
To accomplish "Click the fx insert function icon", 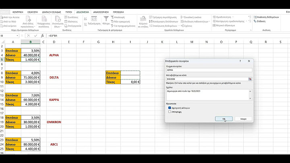I will click(43, 36).
